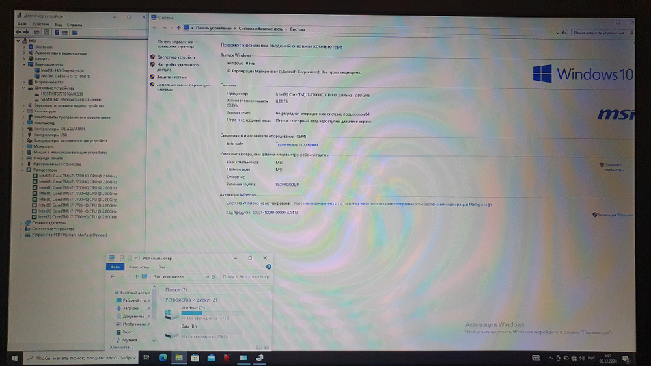Open Microsoft Edge from taskbar
Image resolution: width=651 pixels, height=366 pixels.
[163, 358]
